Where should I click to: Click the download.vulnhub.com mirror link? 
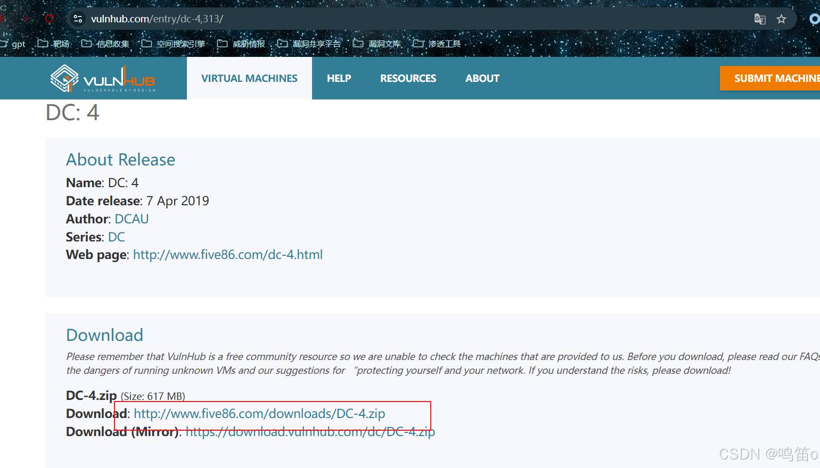click(310, 431)
